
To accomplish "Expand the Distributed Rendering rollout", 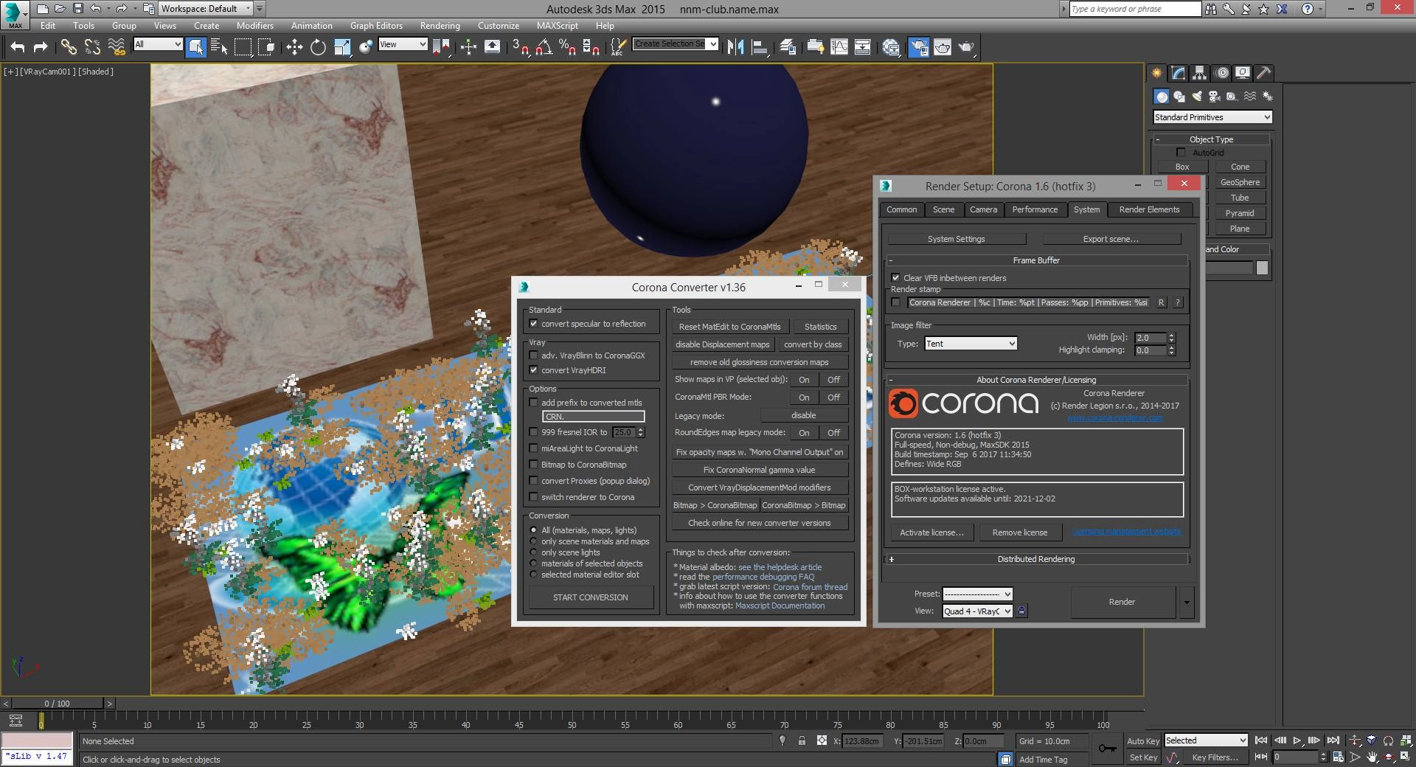I will [x=1036, y=559].
